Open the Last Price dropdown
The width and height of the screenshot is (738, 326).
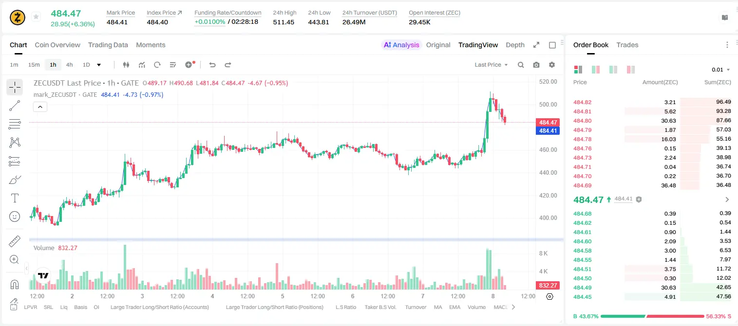[x=492, y=65]
